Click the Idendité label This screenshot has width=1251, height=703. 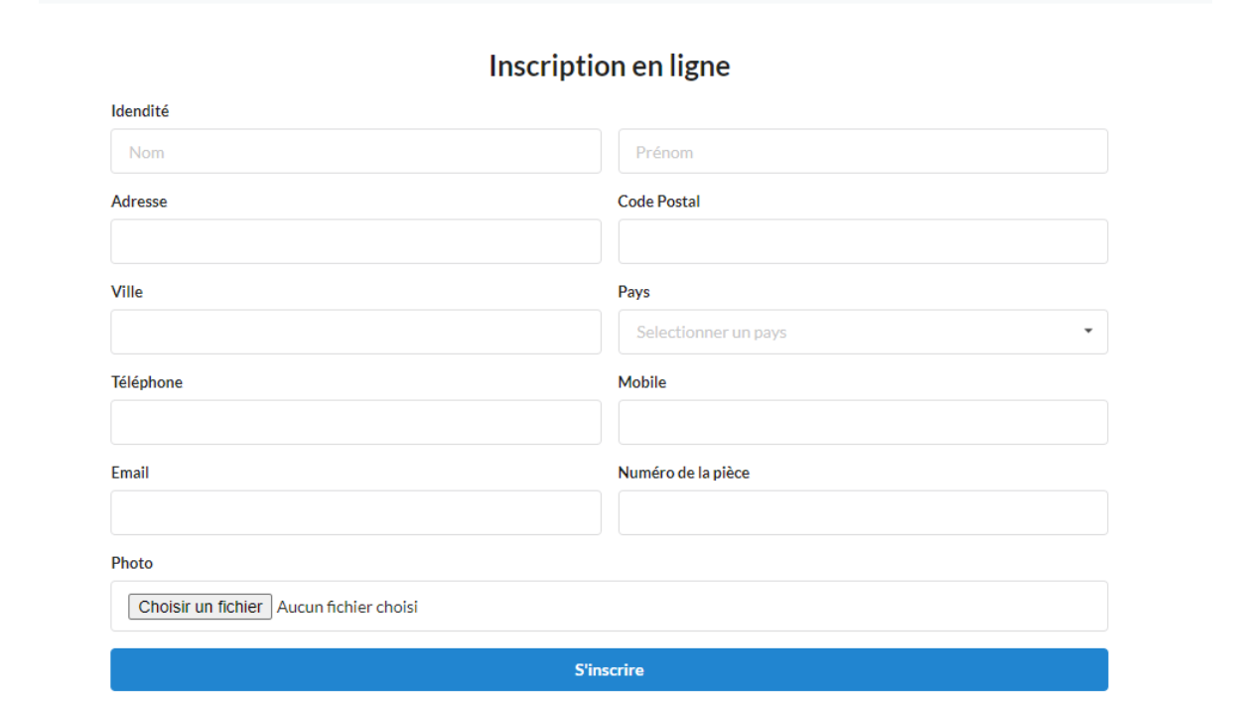click(x=140, y=111)
